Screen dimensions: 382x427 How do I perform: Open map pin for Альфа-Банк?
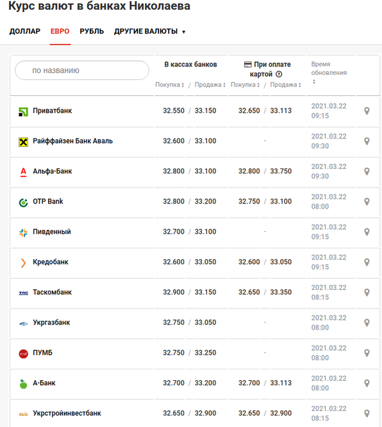pos(367,172)
